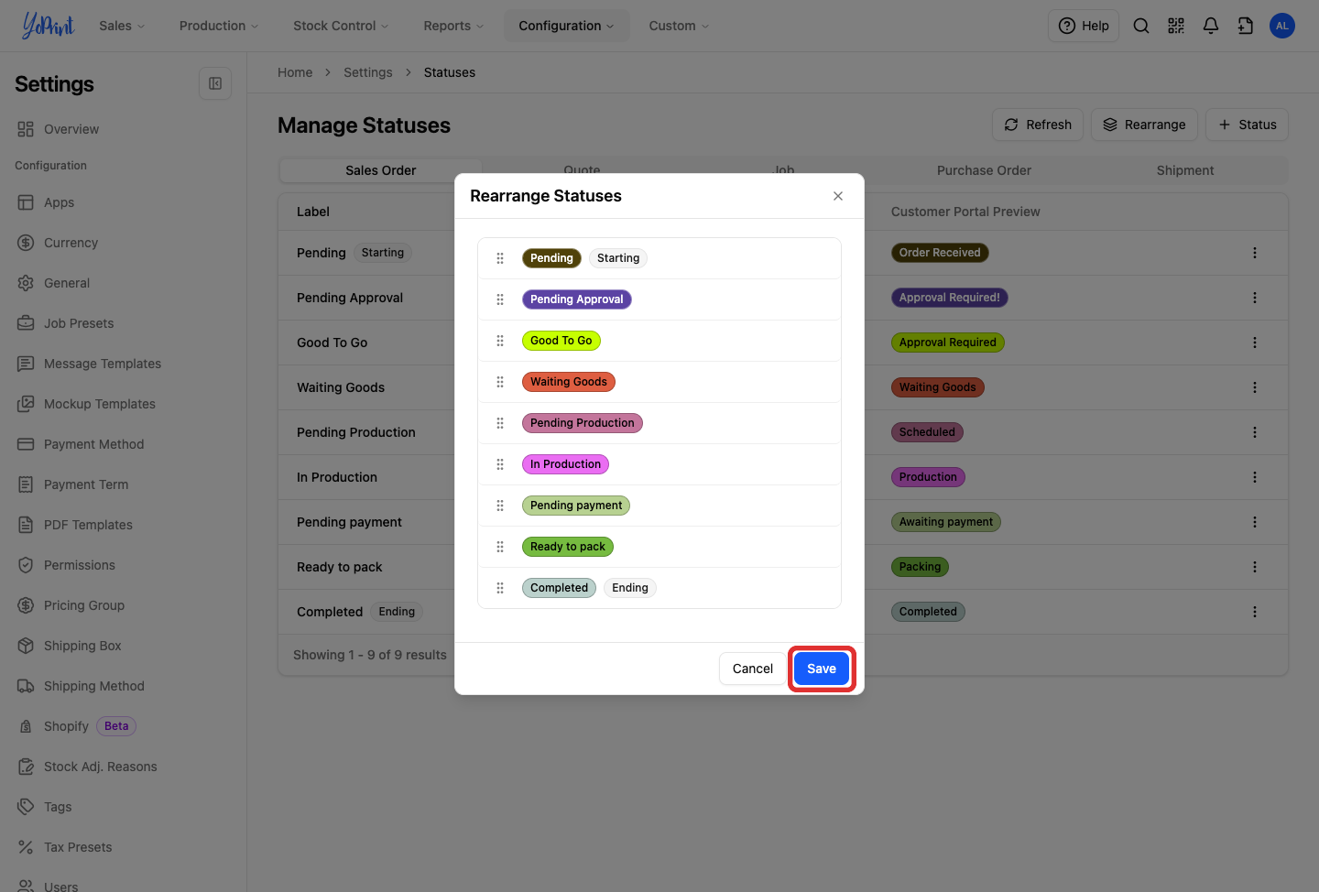Click the add Status button
This screenshot has height=892, width=1319.
click(1248, 125)
